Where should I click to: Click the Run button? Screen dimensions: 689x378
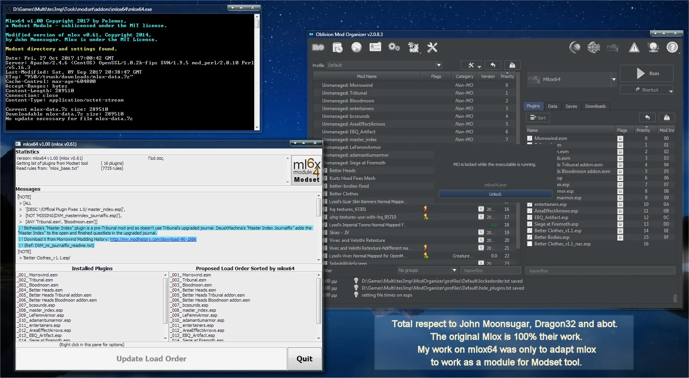tap(647, 73)
